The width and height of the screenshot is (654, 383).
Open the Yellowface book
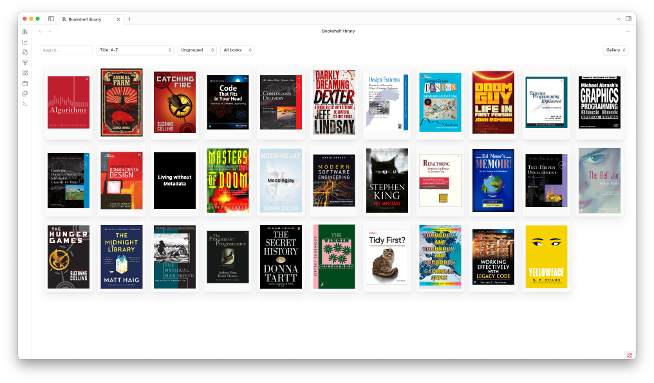pos(547,257)
